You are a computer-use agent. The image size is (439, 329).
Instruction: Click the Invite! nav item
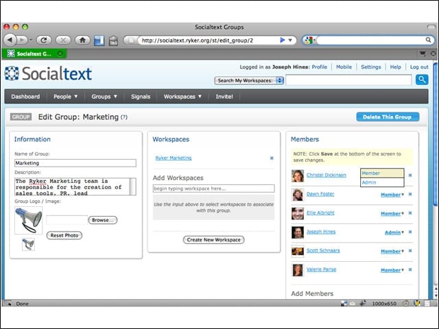[224, 97]
